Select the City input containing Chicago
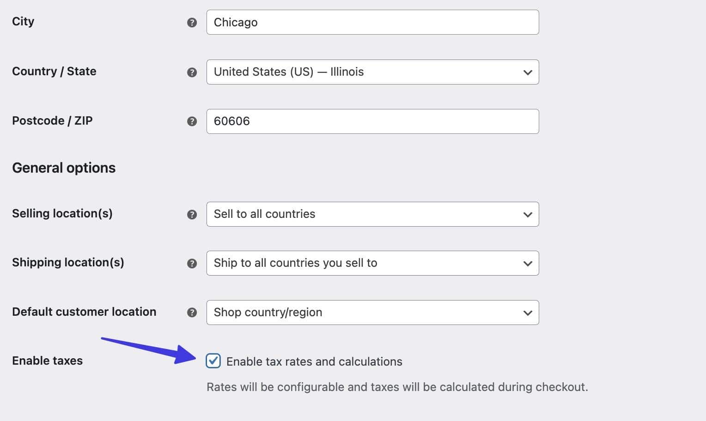This screenshot has height=421, width=706. point(372,22)
